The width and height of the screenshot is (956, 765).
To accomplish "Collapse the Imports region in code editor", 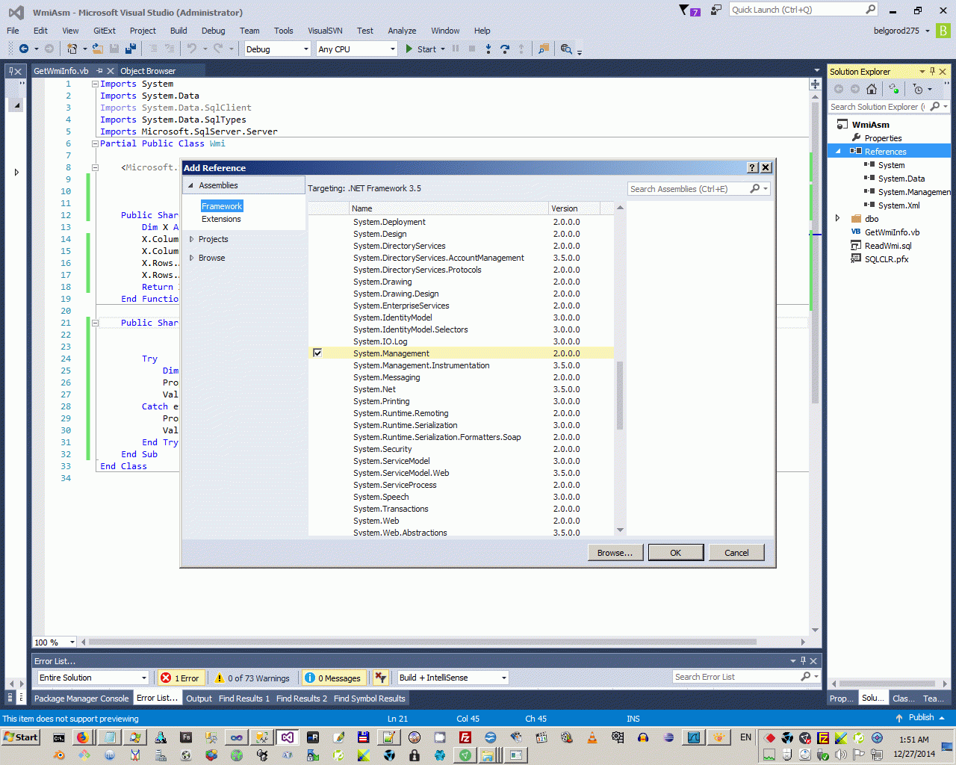I will tap(95, 84).
